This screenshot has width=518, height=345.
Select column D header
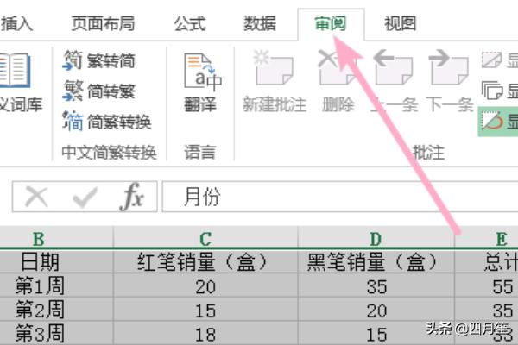(376, 238)
